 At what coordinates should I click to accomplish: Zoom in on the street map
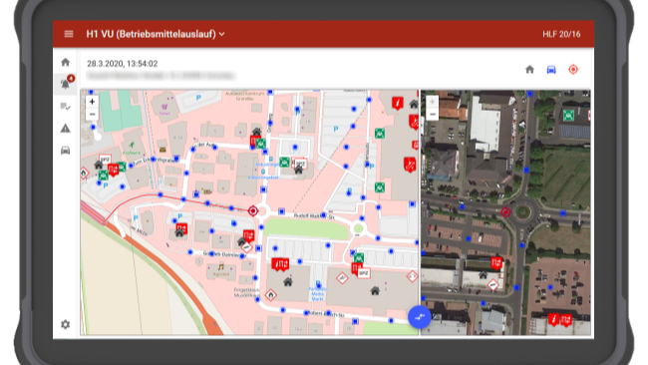pos(92,102)
